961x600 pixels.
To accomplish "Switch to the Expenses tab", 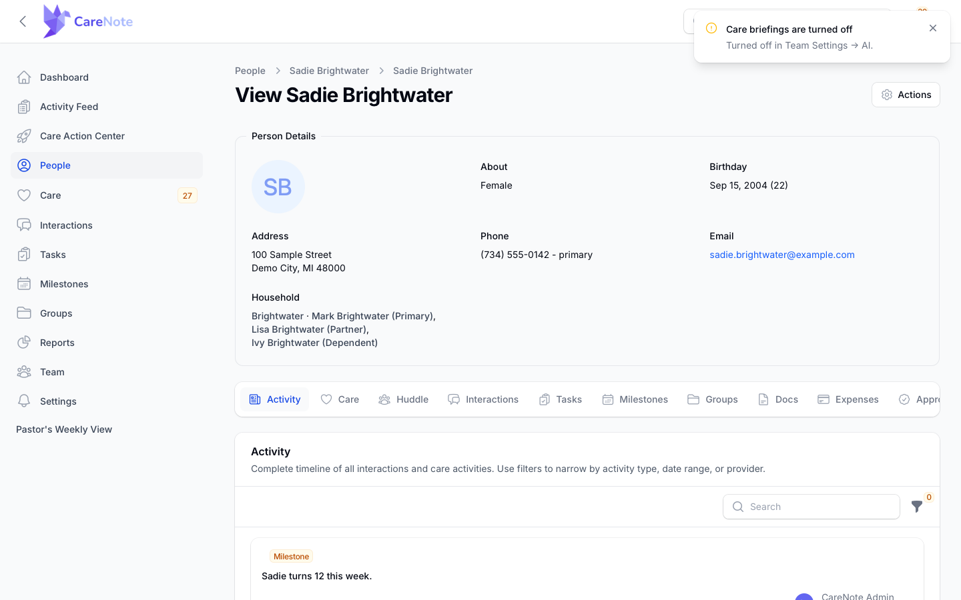I will 848,399.
